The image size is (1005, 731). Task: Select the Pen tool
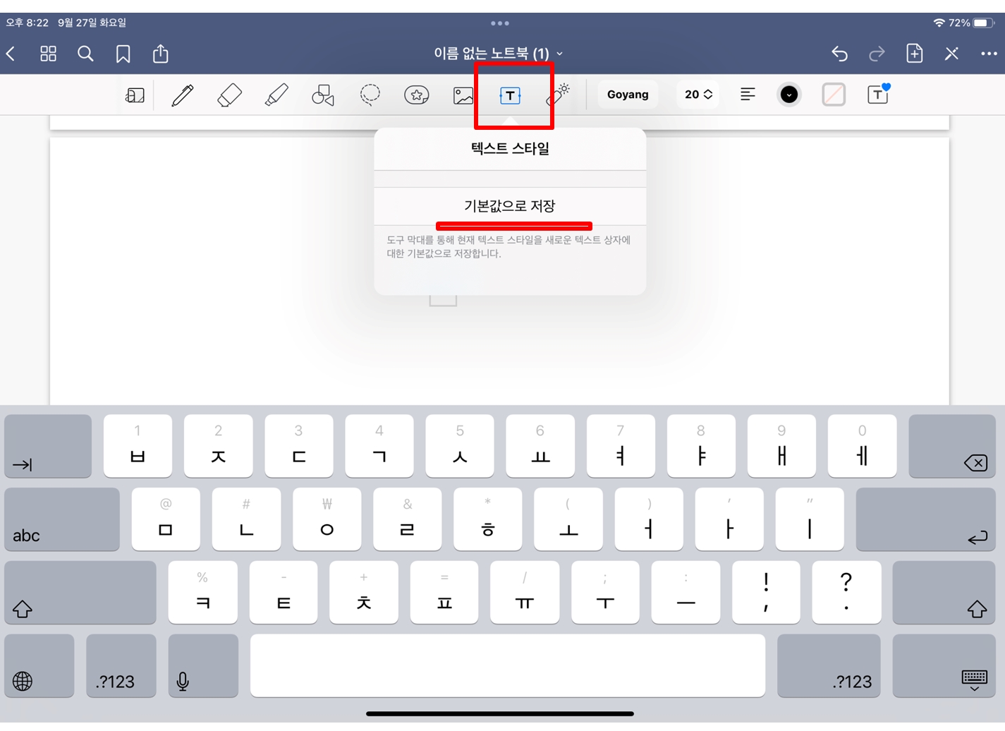click(x=183, y=95)
